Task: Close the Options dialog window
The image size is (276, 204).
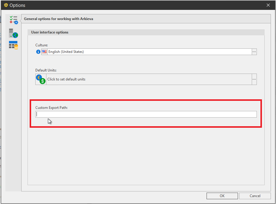Action: (268, 5)
